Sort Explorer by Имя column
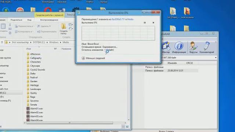 tap(29, 49)
